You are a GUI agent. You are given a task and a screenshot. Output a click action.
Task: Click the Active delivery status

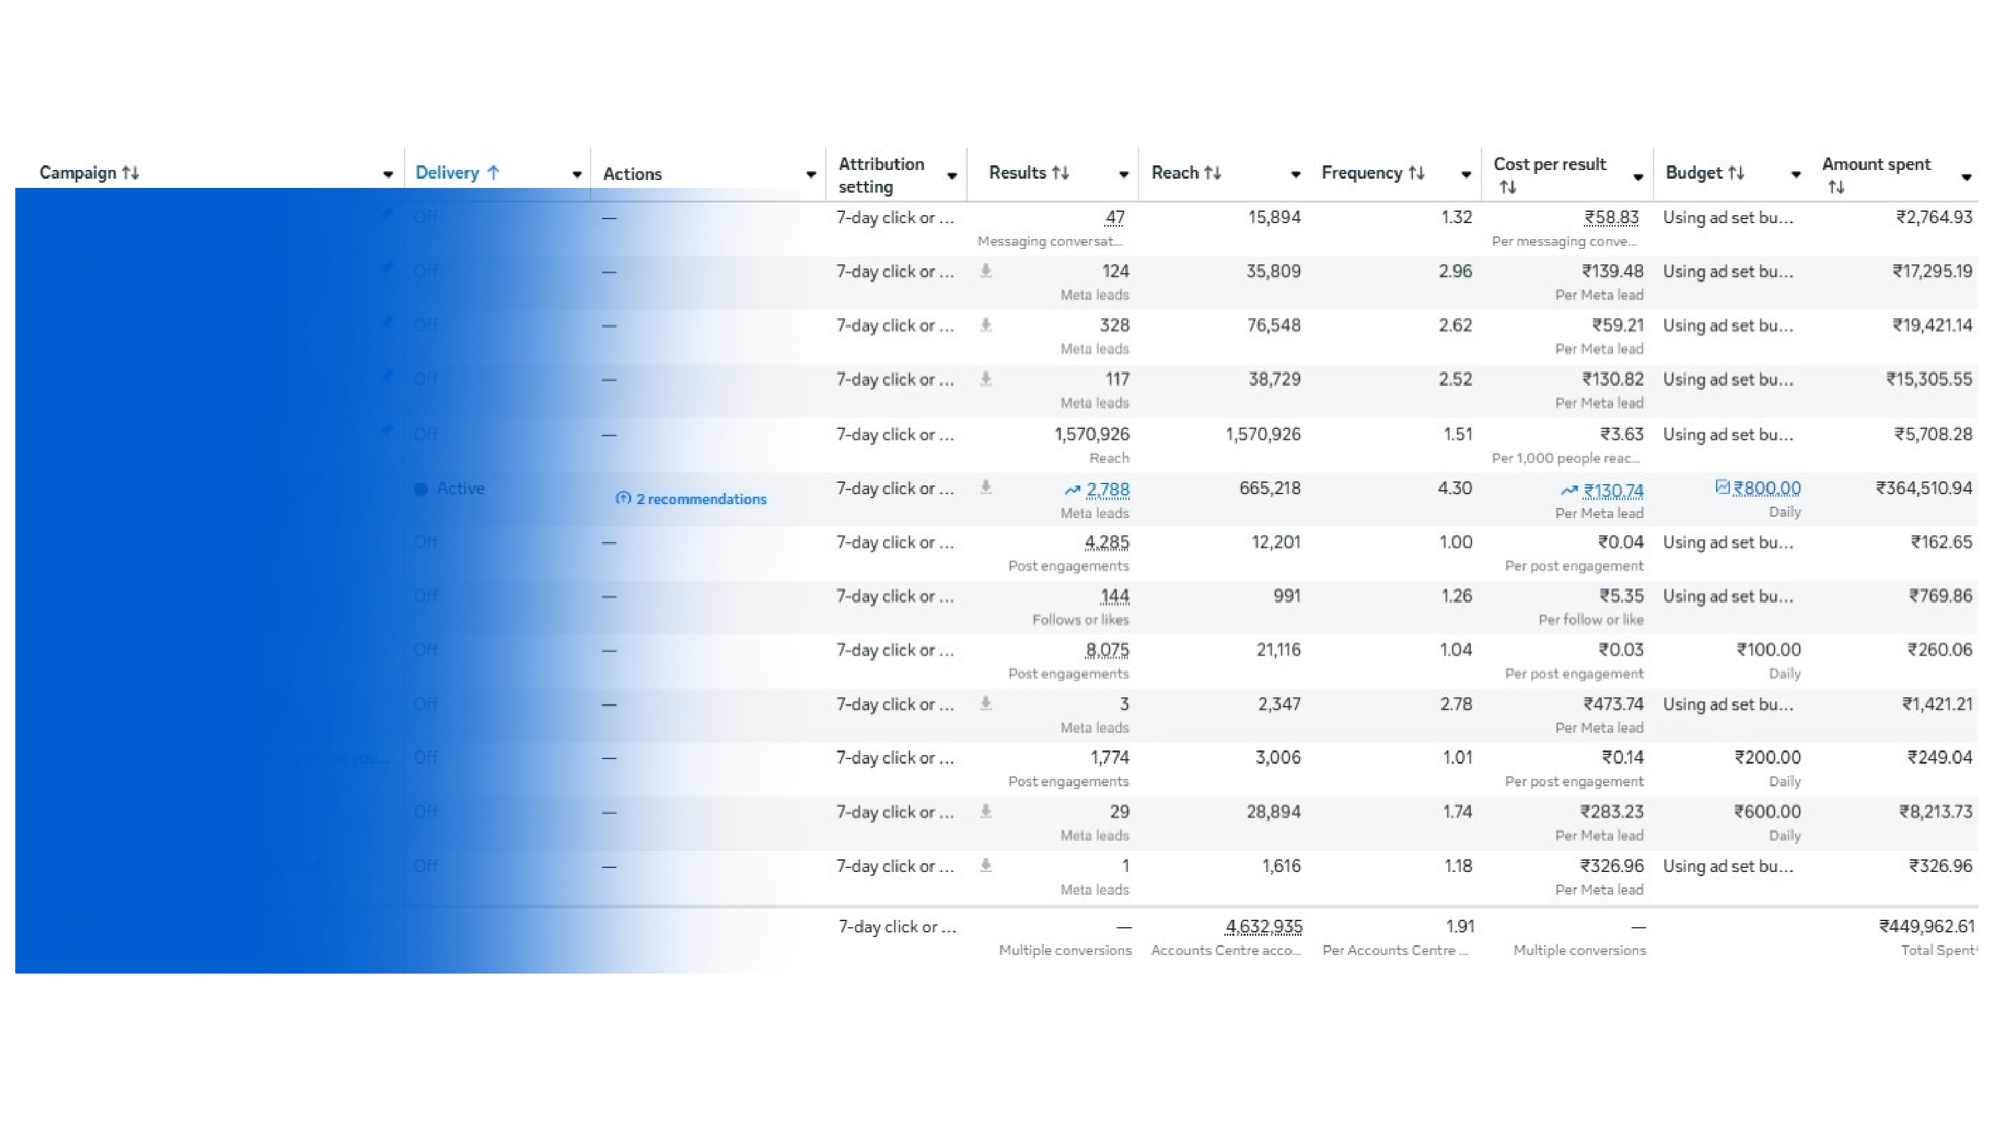point(450,488)
